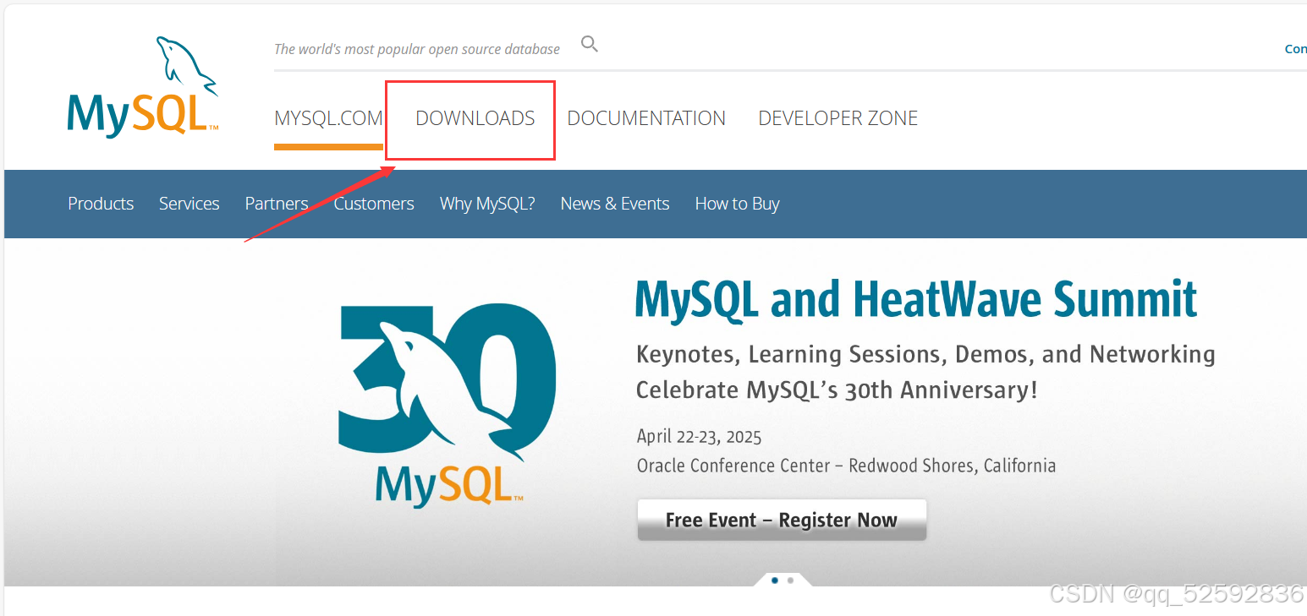Open the Services menu

[189, 204]
